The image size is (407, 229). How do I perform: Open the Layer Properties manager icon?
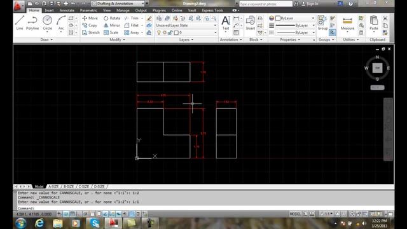tap(159, 18)
